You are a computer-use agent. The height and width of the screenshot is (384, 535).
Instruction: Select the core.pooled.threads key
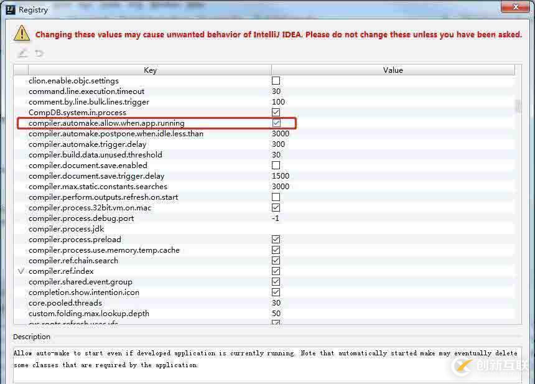65,302
